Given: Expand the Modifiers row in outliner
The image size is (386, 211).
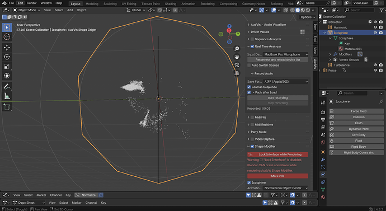Looking at the screenshot, I should point(330,54).
